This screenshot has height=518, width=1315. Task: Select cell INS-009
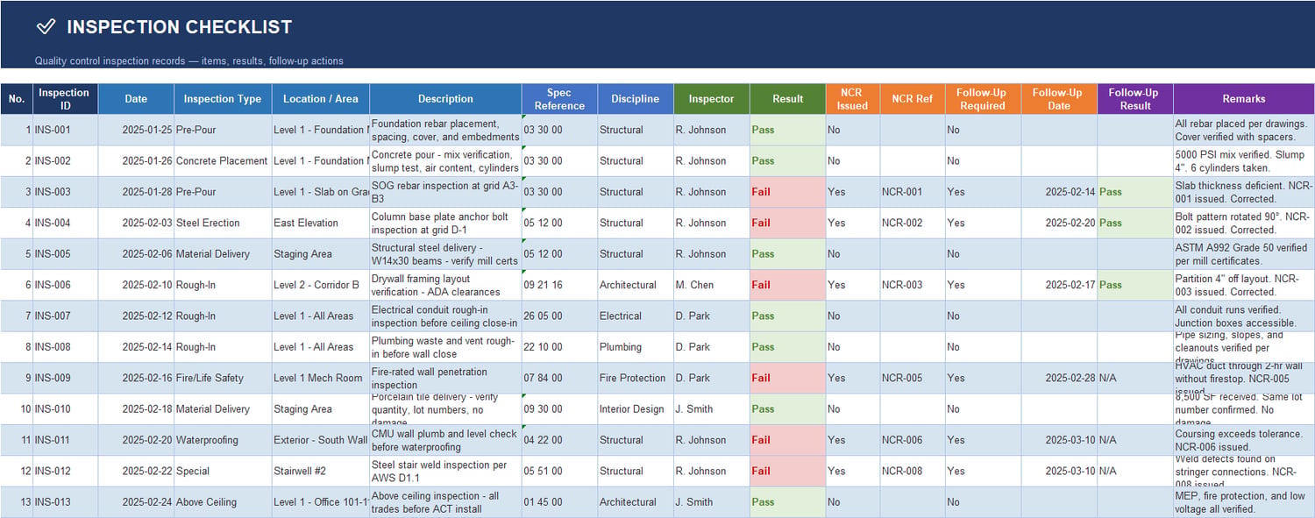[x=64, y=378]
